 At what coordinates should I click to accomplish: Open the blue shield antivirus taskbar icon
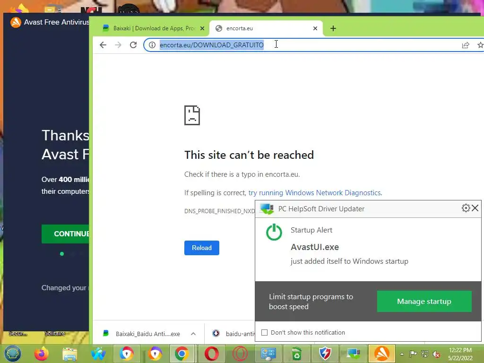[325, 354]
